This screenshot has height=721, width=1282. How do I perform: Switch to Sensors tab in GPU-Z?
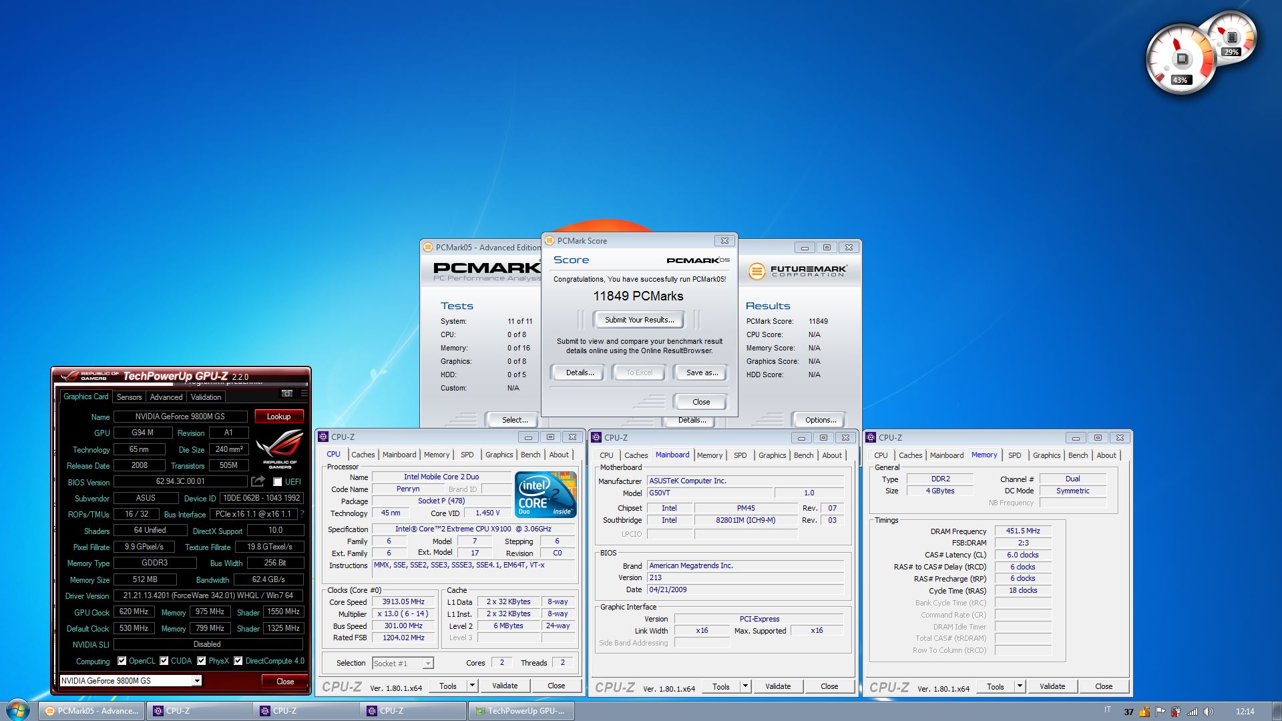coord(129,397)
